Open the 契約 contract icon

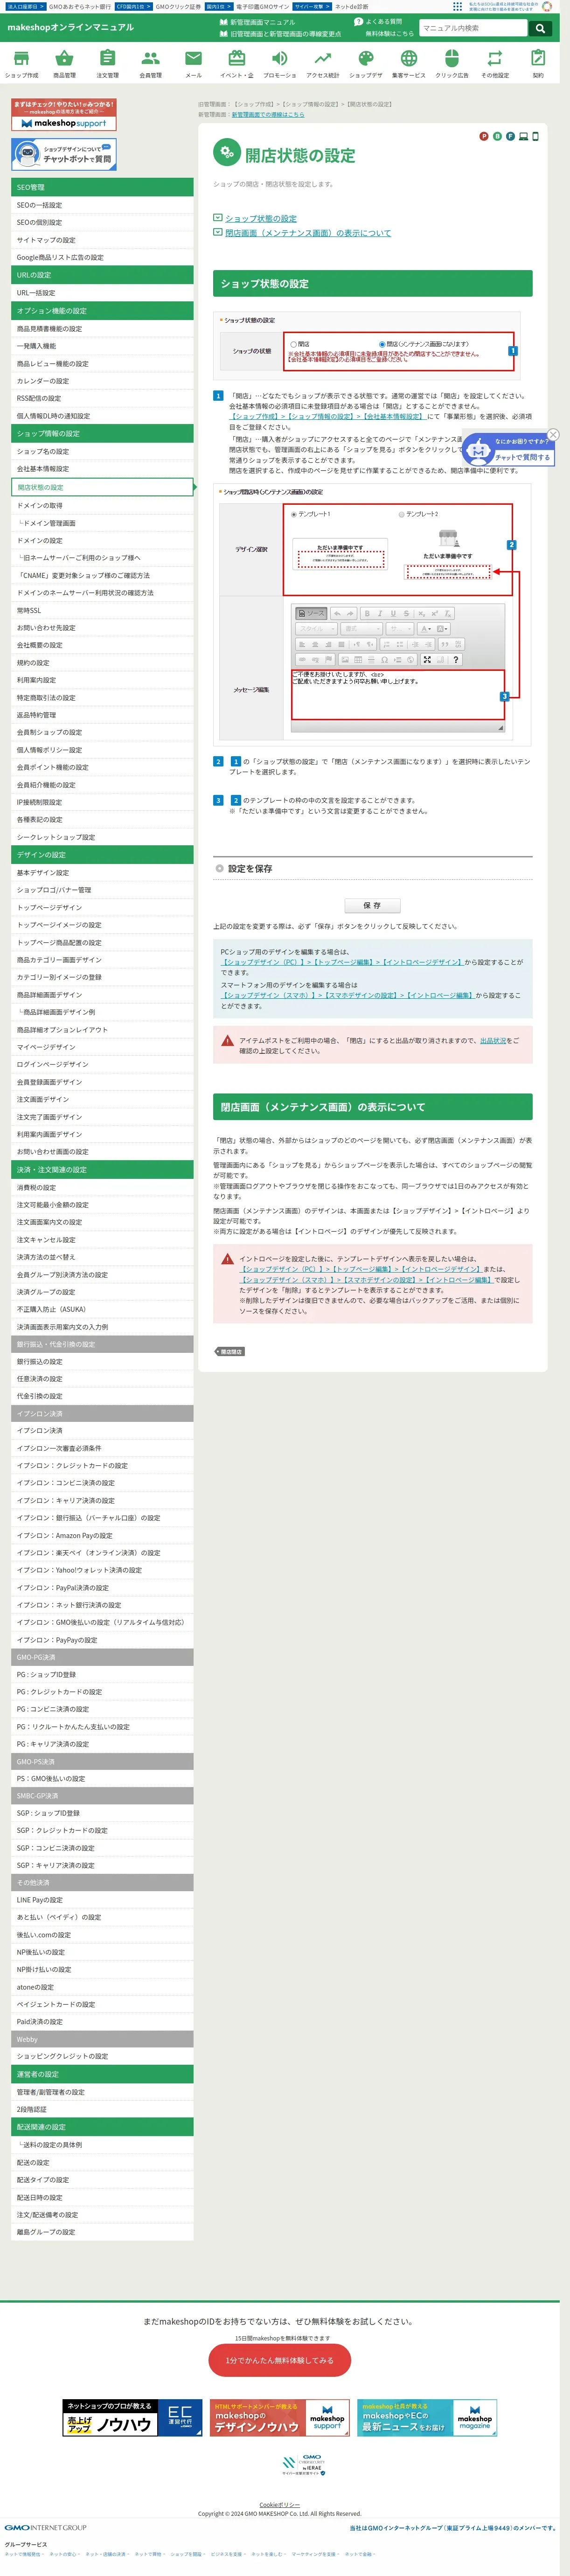[x=538, y=58]
